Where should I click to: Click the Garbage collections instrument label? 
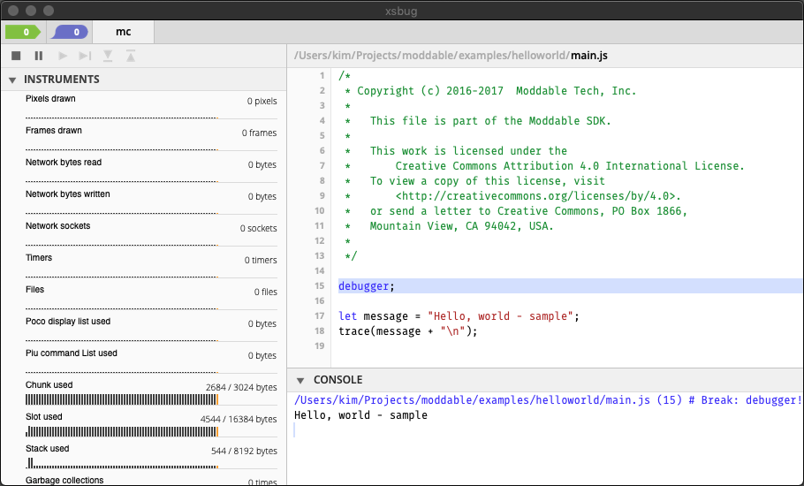(64, 481)
